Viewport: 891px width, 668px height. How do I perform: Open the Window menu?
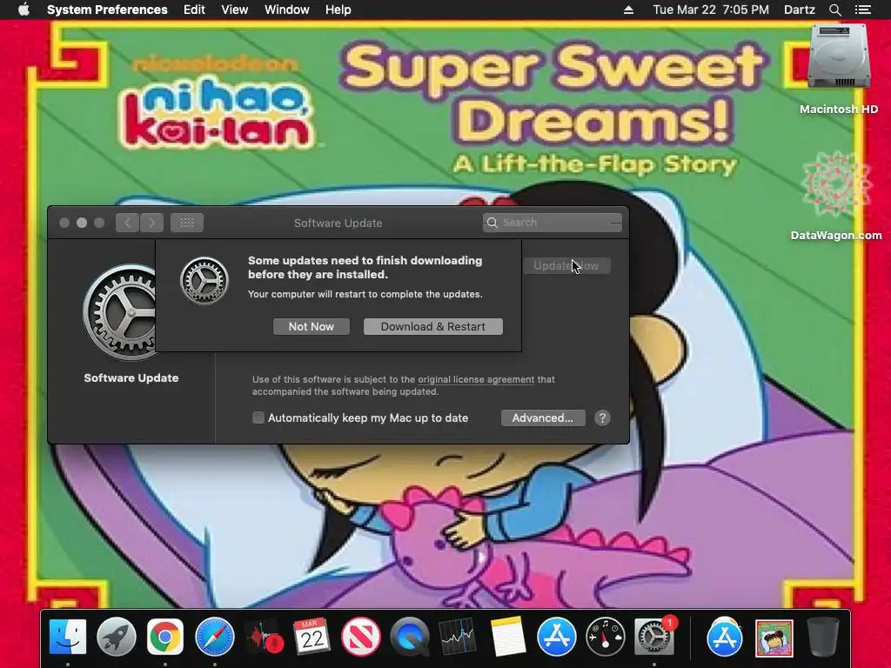(287, 10)
